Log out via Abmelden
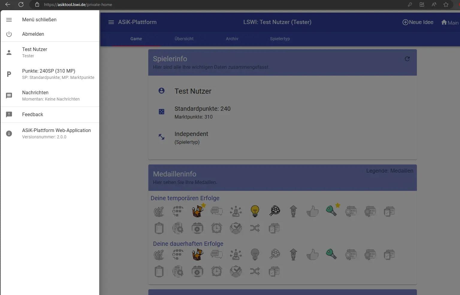 coord(33,34)
